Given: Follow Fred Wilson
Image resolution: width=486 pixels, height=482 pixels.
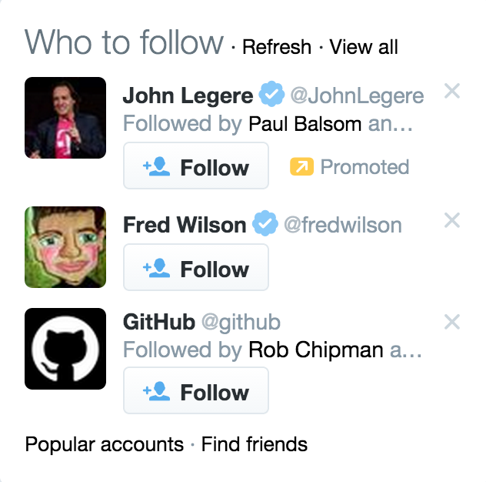Looking at the screenshot, I should (x=196, y=267).
